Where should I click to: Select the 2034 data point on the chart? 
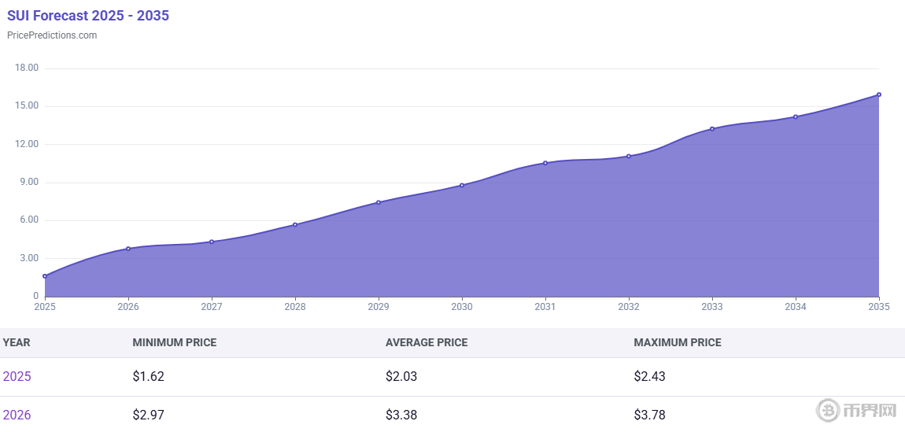[796, 117]
